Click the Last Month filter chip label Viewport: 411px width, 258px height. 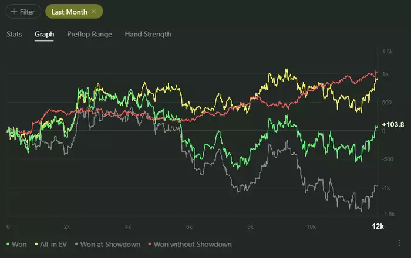[69, 11]
